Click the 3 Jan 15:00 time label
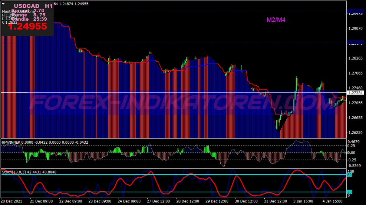This screenshot has height=205, width=366. tap(303, 201)
